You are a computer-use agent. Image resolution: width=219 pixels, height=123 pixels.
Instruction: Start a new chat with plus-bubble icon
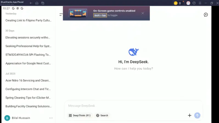206,14
